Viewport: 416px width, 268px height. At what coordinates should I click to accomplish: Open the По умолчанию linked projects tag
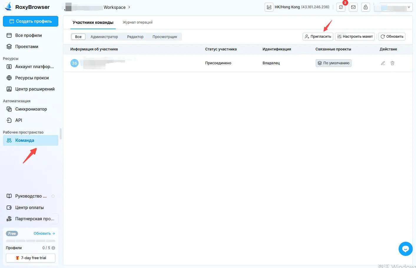click(333, 63)
